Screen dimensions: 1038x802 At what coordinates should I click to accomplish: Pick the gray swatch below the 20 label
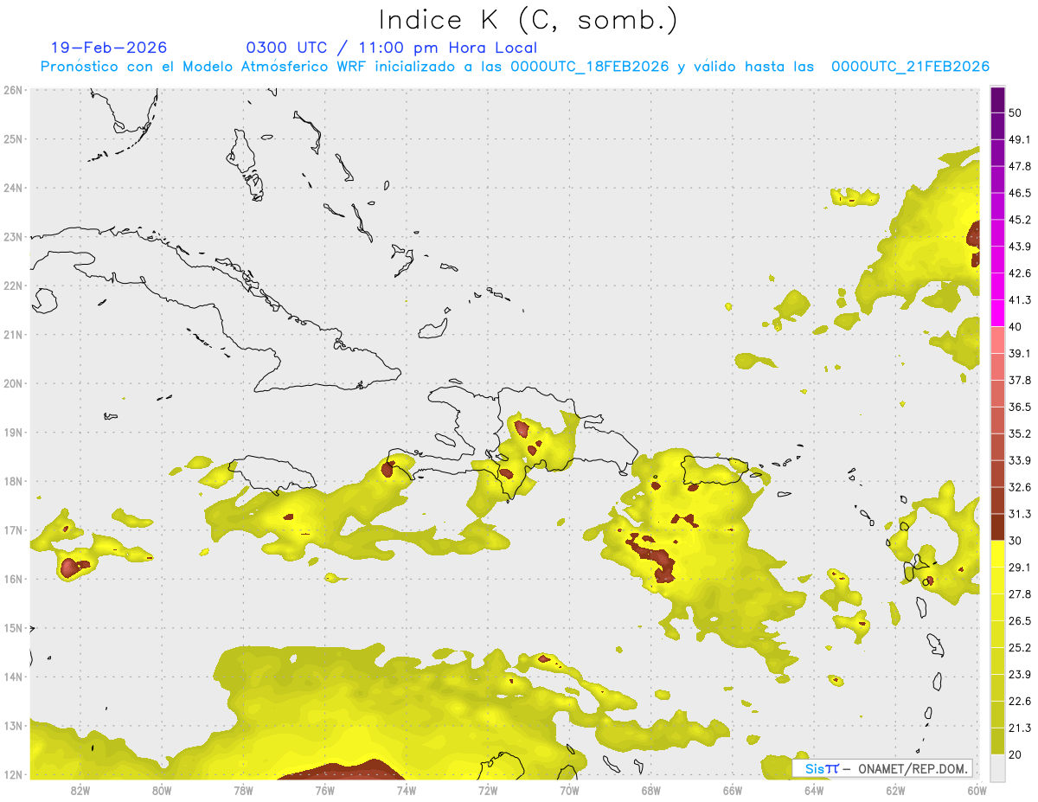[997, 767]
